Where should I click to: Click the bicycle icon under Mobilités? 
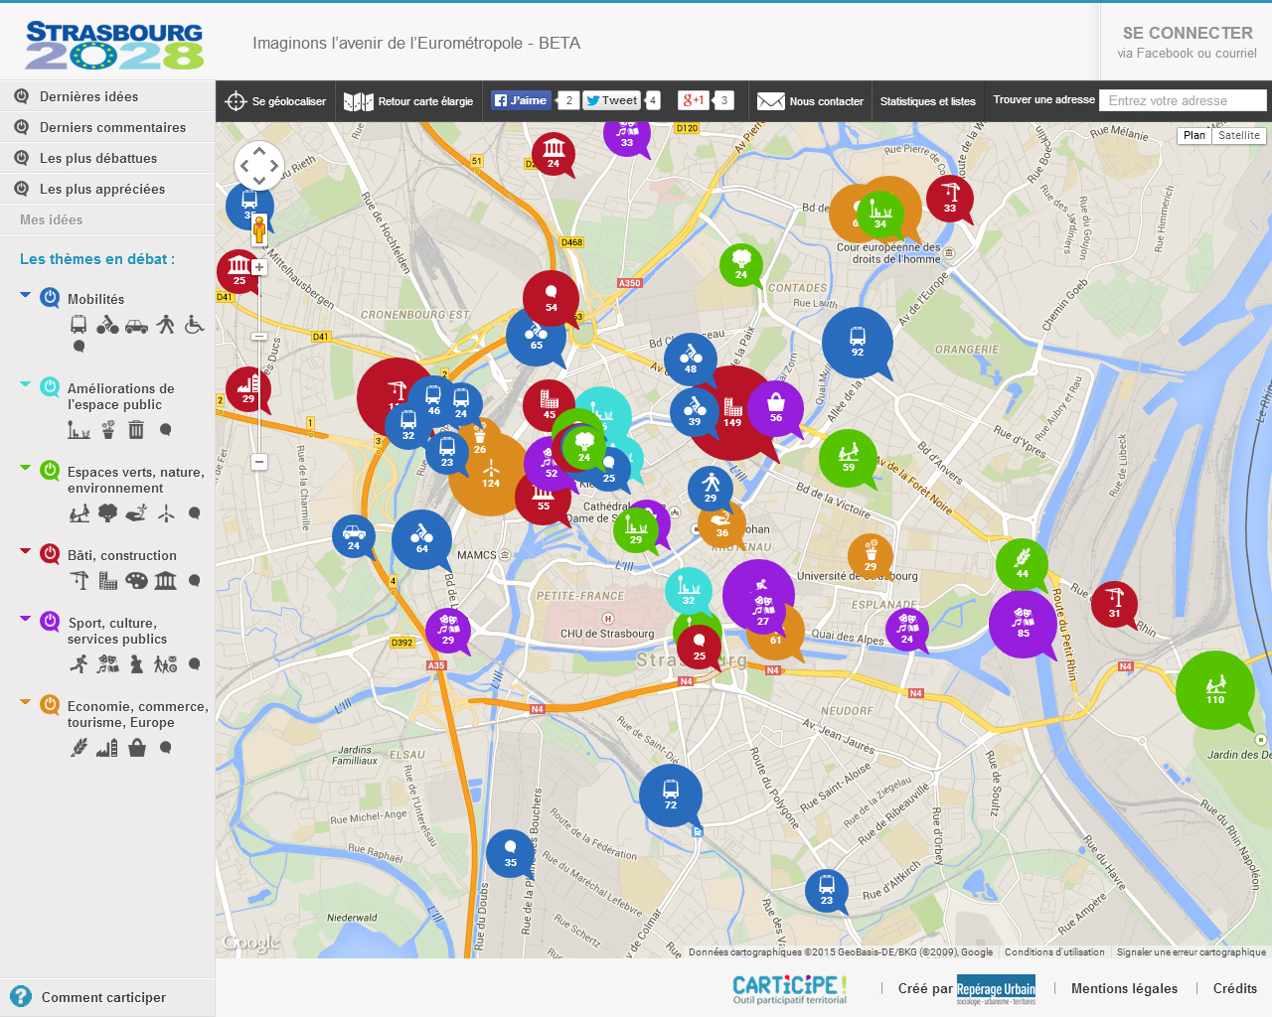click(x=107, y=325)
